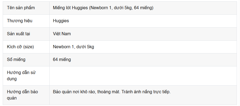This screenshot has height=106, width=240.
Task: Select the product name "Miếng lót Huggies" text
Action: [70, 8]
